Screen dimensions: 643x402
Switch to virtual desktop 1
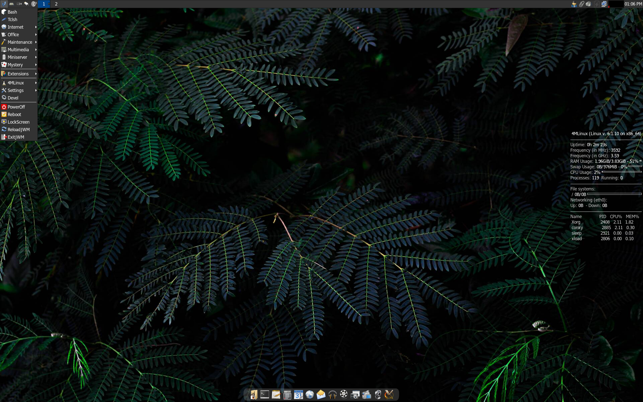44,4
